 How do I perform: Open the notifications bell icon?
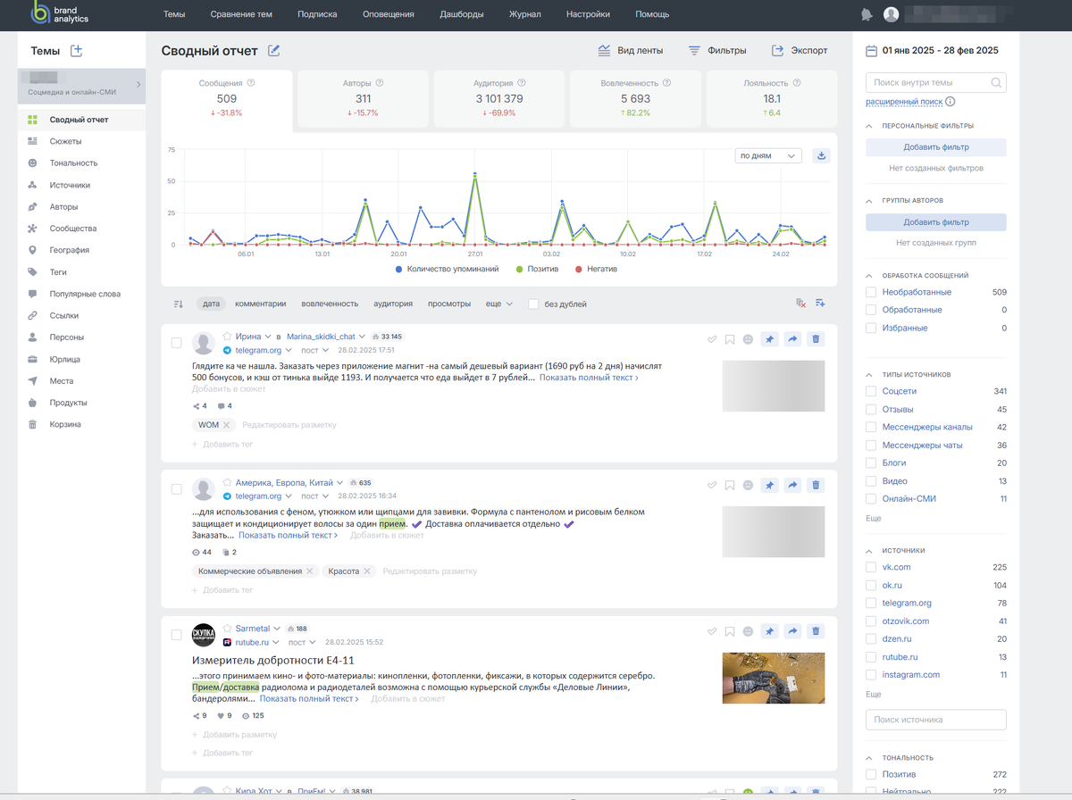866,14
